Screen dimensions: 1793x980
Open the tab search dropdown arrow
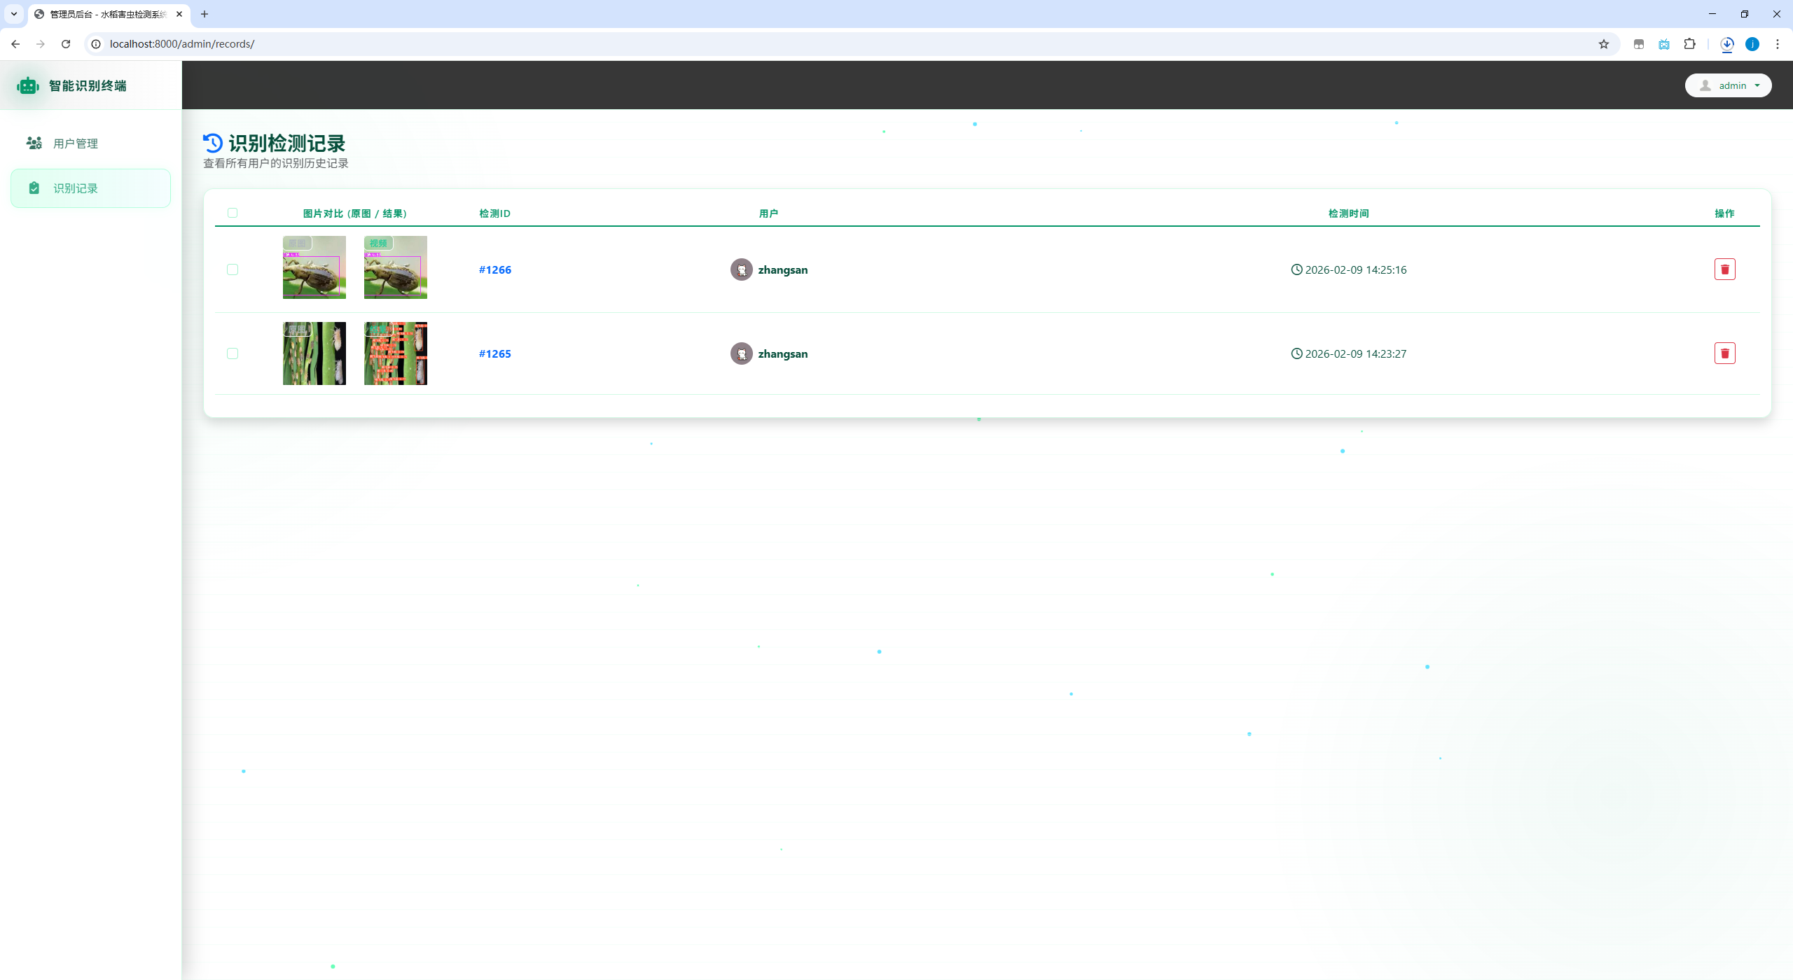pos(14,14)
